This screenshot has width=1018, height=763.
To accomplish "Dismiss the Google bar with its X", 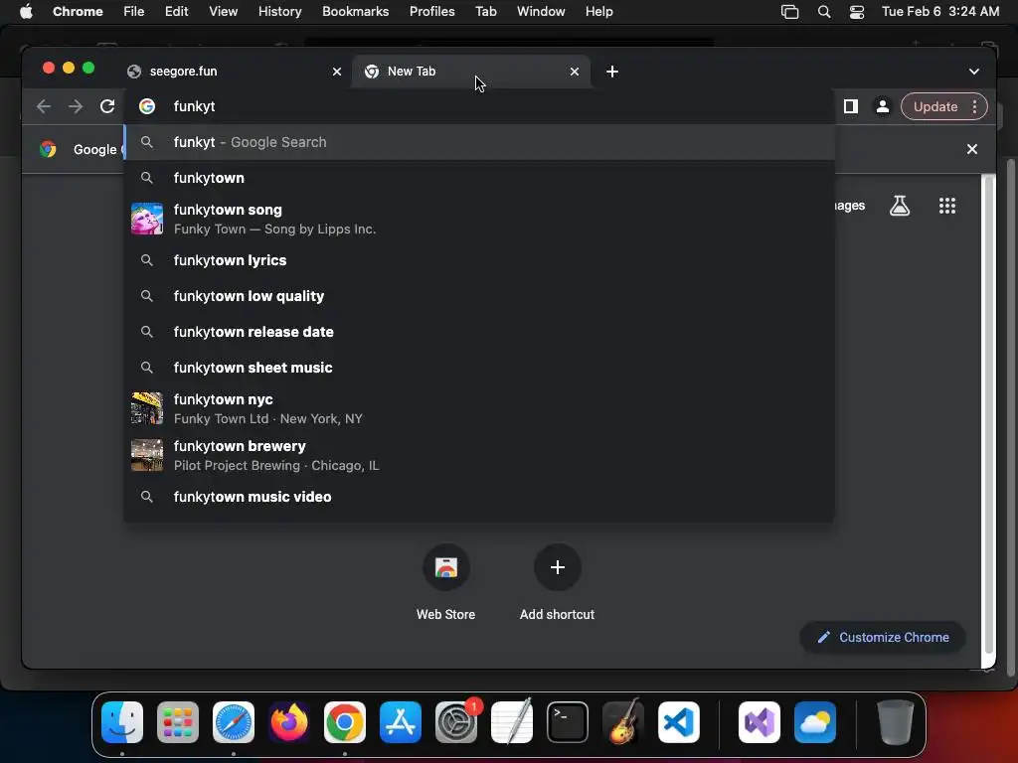I will 972,149.
